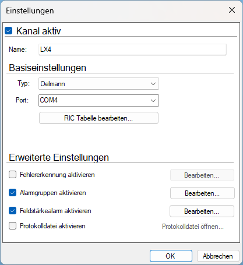Enable Protokolldatei aktivieren checkbox

[x=12, y=226]
